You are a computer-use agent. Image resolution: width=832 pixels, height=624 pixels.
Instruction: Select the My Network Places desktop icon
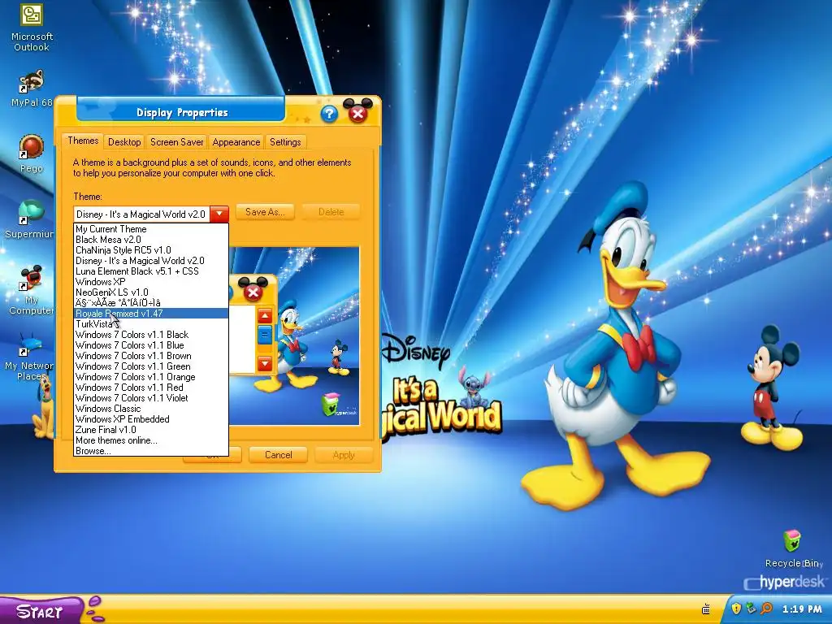point(30,357)
